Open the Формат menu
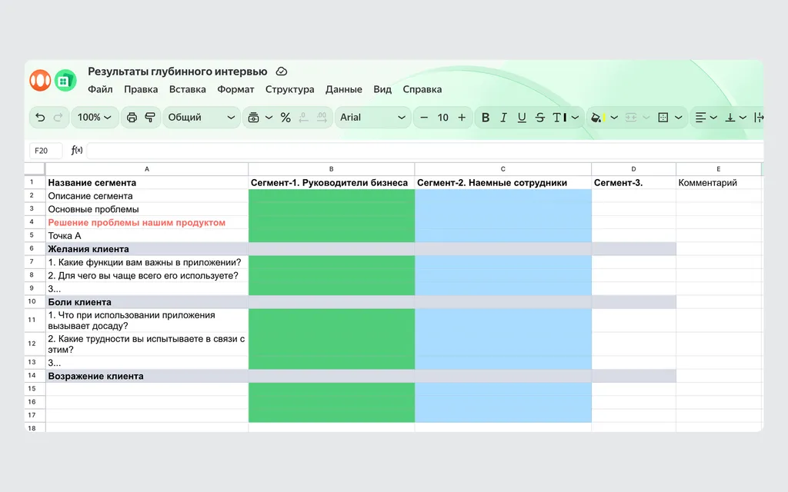 click(x=235, y=89)
